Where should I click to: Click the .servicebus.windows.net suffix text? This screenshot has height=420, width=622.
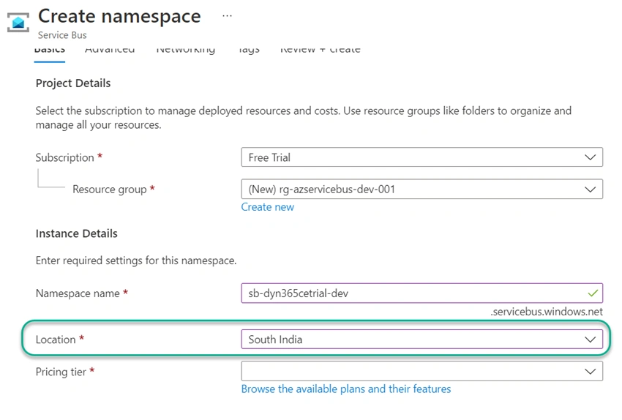[x=546, y=312]
